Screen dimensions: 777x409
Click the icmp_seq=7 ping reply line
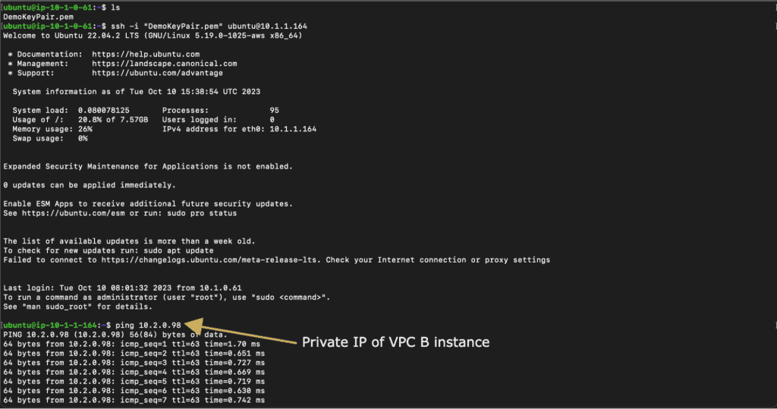pyautogui.click(x=134, y=400)
